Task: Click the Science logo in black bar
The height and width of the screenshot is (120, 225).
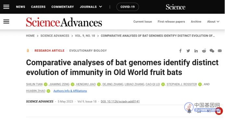Action: pos(176,7)
